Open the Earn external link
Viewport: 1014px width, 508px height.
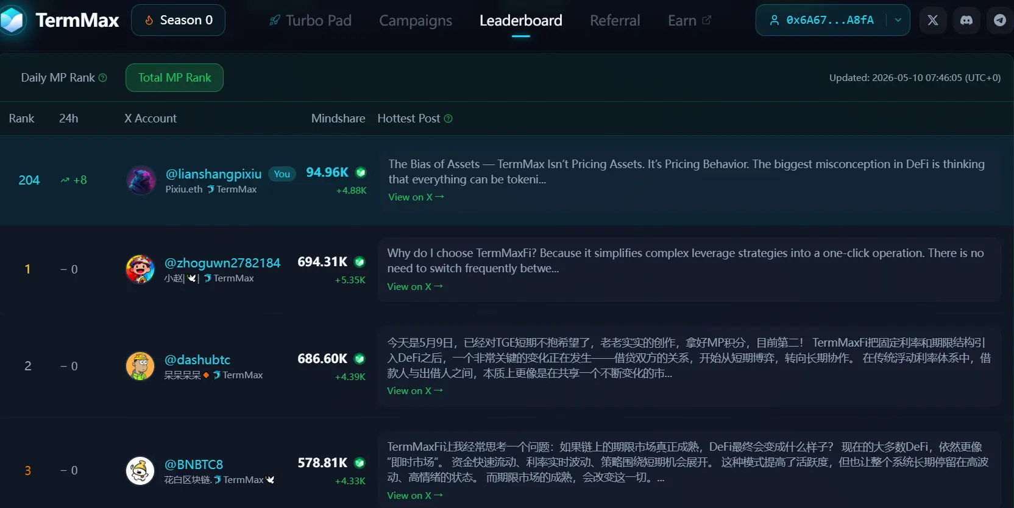pyautogui.click(x=689, y=21)
